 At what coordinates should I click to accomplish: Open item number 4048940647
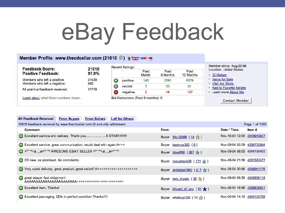256,136
